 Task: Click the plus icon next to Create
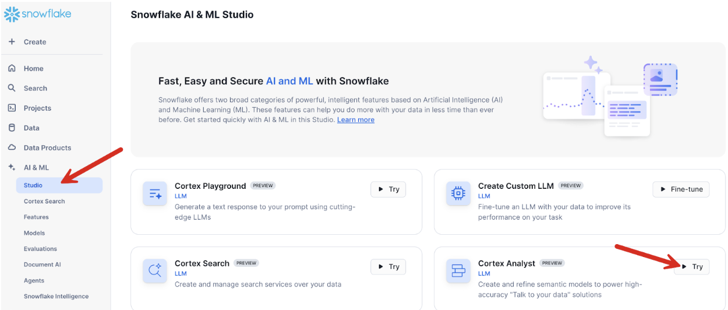[12, 42]
